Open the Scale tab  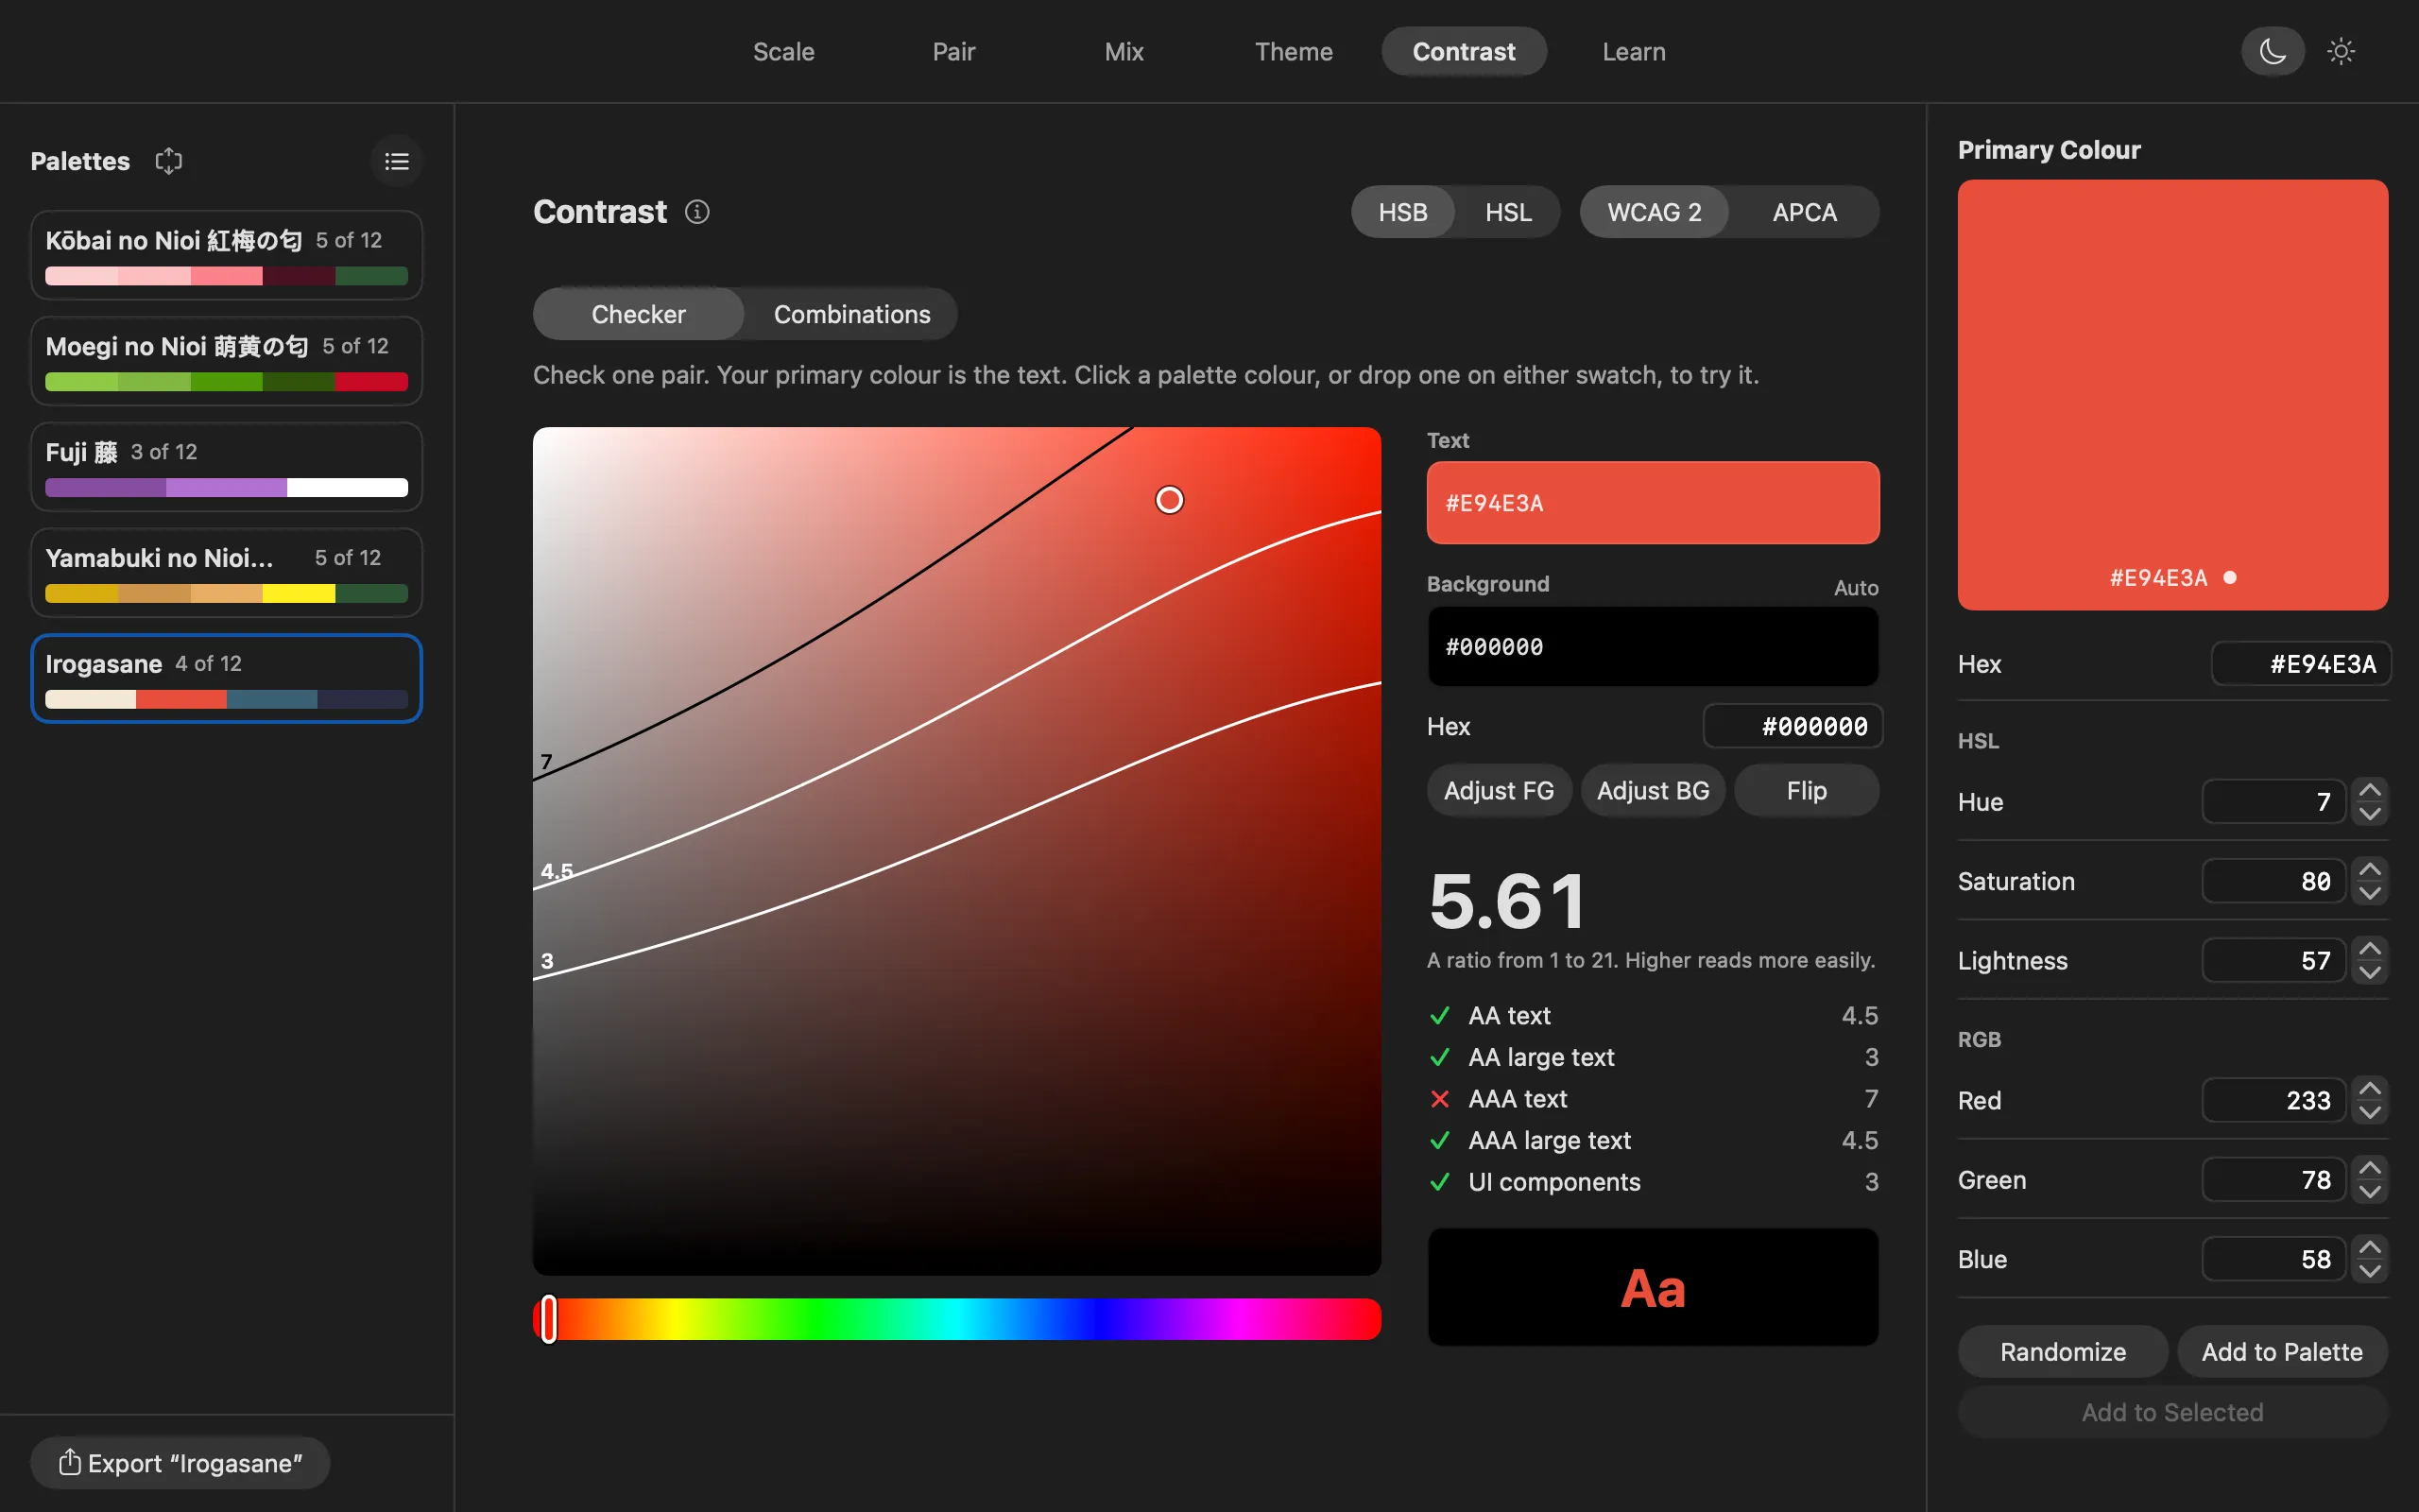[783, 51]
